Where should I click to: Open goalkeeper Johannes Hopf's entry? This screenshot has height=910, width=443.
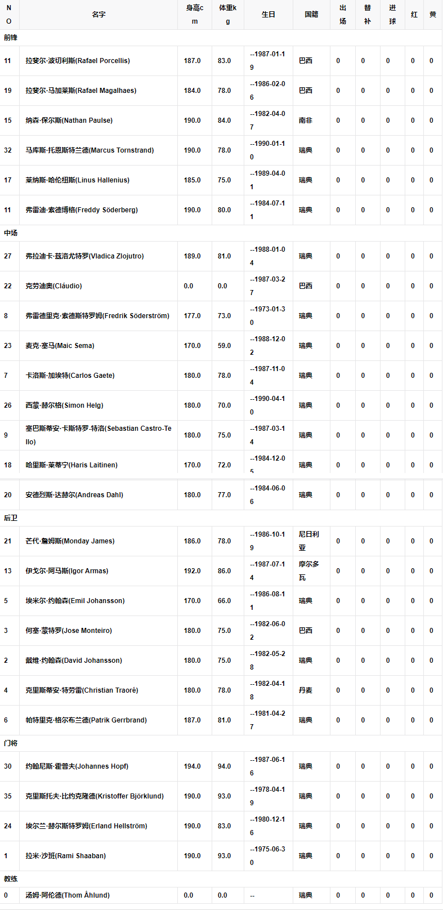[77, 766]
